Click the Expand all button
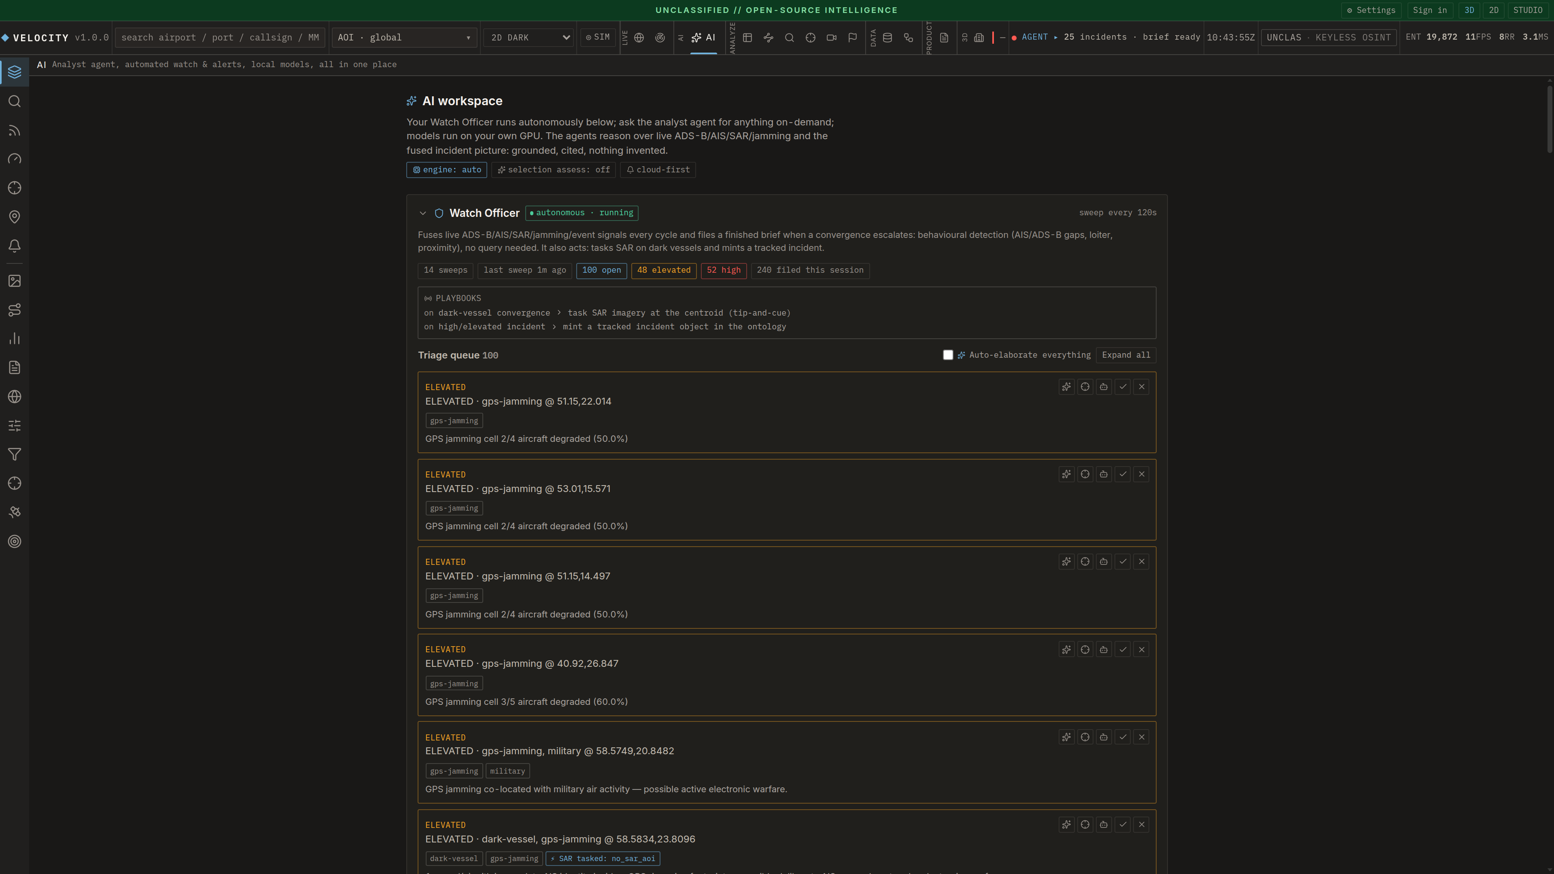Screen dimensions: 1554x874 [x=1126, y=355]
